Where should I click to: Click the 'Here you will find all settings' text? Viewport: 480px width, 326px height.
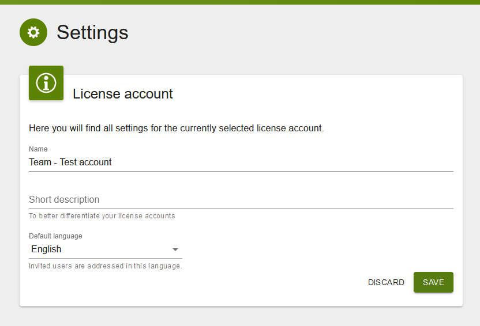177,128
